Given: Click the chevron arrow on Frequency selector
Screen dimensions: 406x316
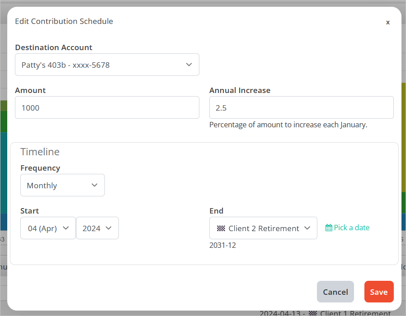Looking at the screenshot, I should click(x=94, y=186).
